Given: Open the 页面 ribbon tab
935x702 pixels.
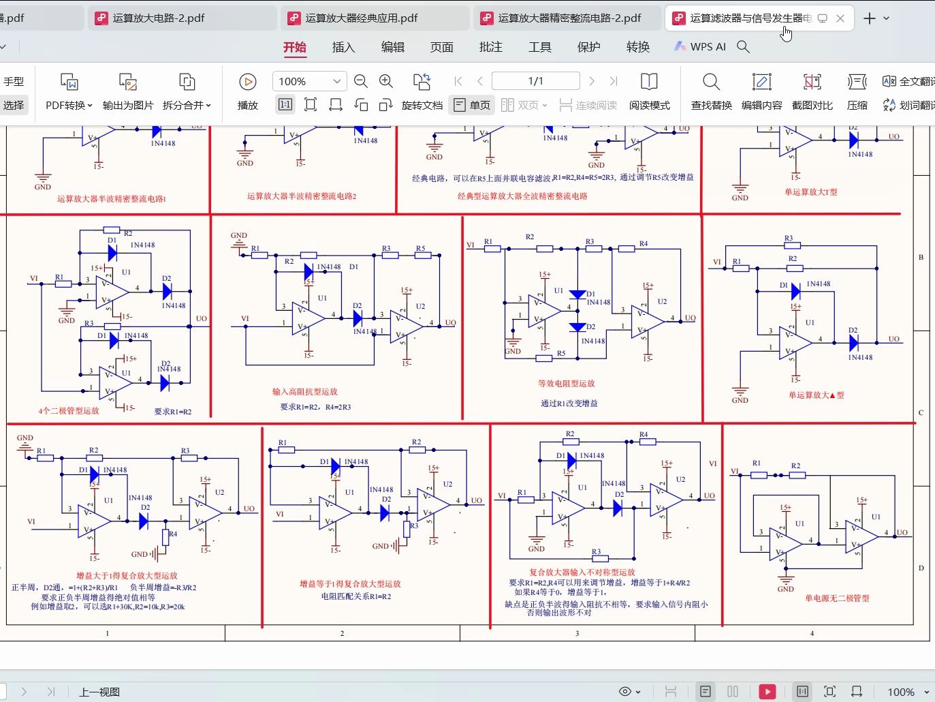Looking at the screenshot, I should tap(442, 47).
